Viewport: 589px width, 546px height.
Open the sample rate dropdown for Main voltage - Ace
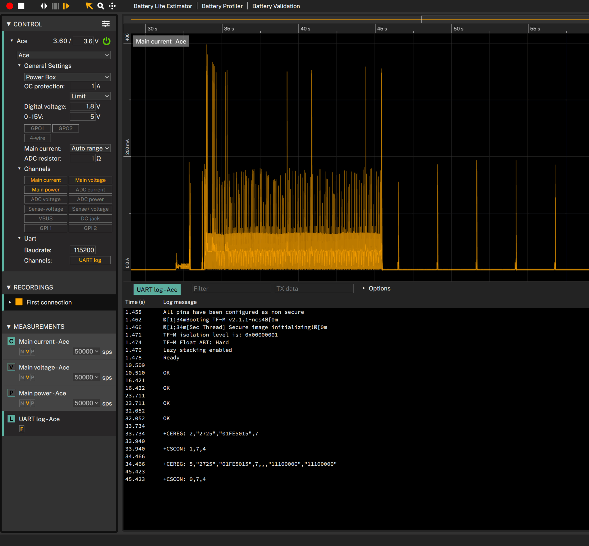click(x=86, y=377)
